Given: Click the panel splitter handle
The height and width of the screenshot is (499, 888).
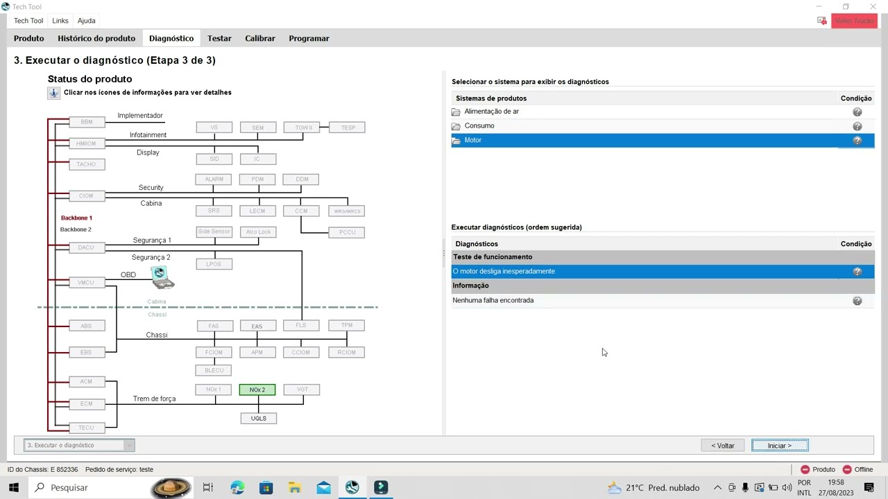Looking at the screenshot, I should coord(443,254).
